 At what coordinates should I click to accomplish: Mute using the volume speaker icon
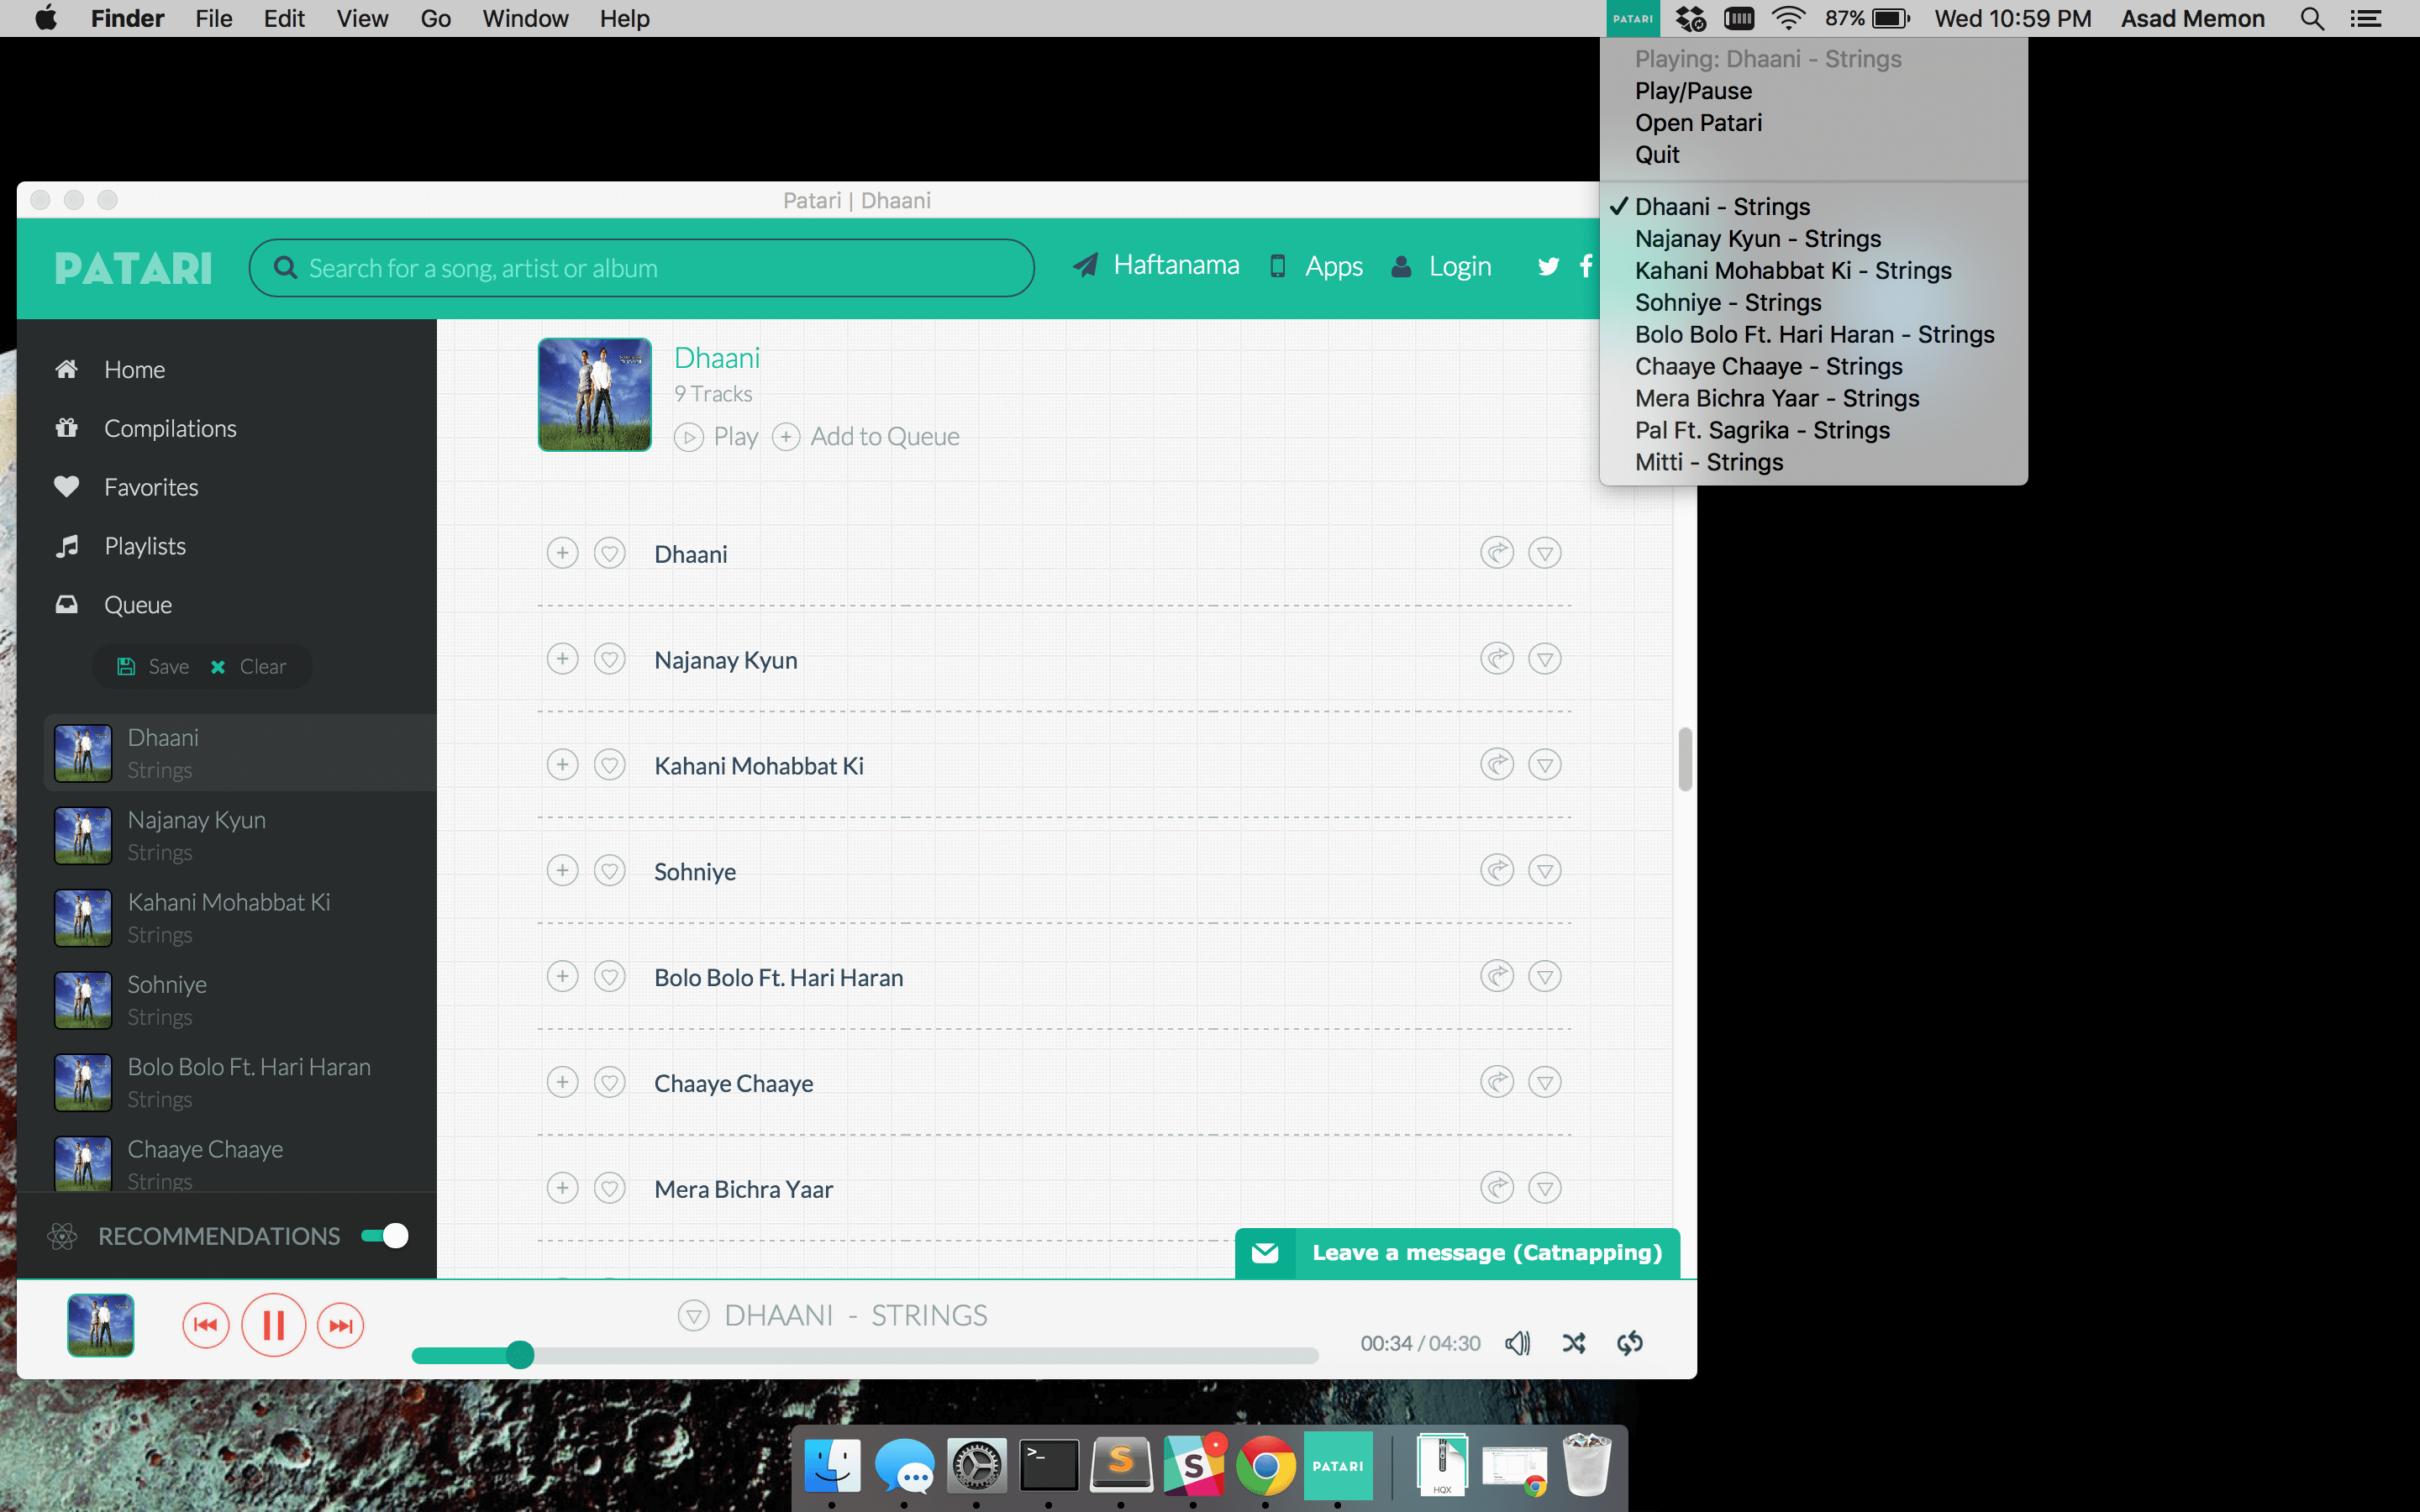(1517, 1343)
